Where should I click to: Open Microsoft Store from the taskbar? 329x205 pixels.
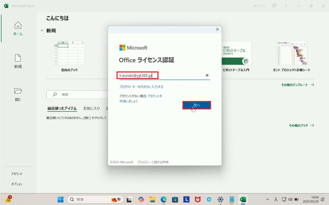pos(175,199)
